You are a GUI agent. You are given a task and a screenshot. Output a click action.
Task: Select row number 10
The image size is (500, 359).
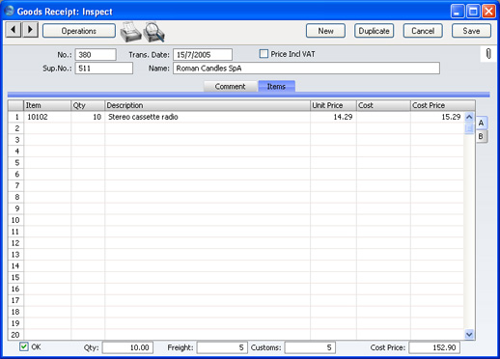pyautogui.click(x=16, y=220)
